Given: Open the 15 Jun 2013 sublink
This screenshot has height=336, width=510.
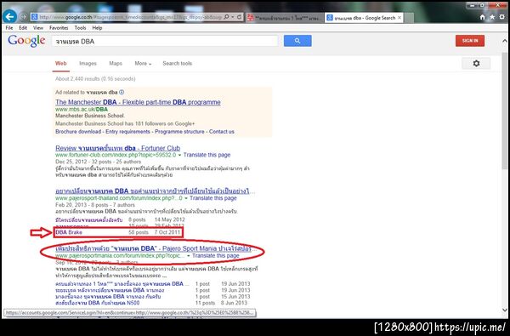Looking at the screenshot, I should [x=108, y=297].
